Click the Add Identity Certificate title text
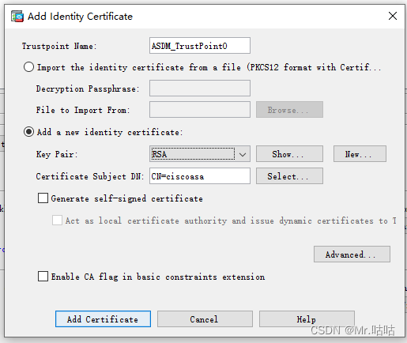The height and width of the screenshot is (343, 407). (x=81, y=17)
